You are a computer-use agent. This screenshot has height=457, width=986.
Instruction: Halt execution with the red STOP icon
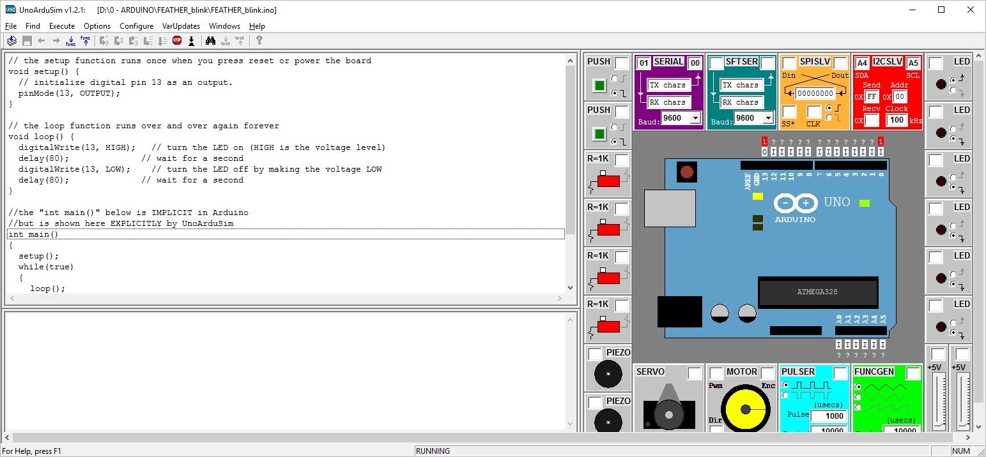pyautogui.click(x=177, y=41)
